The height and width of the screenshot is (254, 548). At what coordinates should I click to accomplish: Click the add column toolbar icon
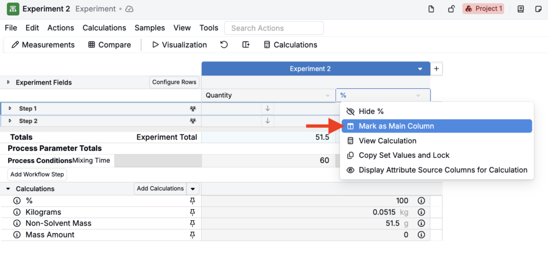[246, 45]
